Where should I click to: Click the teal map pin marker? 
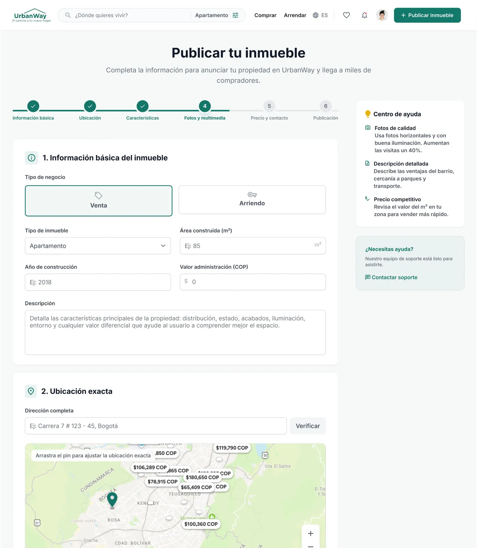pyautogui.click(x=112, y=500)
